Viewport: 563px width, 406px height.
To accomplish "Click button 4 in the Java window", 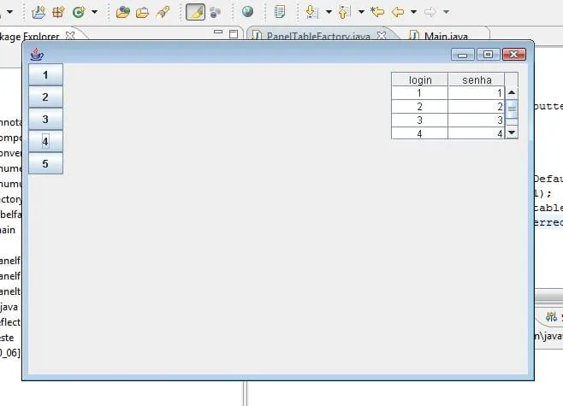I will 45,141.
